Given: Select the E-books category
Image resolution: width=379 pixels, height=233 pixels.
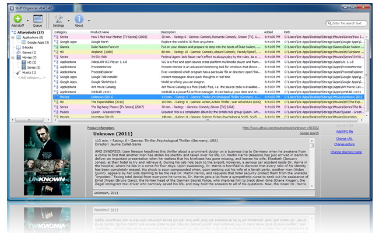Looking at the screenshot, I should [27, 47].
